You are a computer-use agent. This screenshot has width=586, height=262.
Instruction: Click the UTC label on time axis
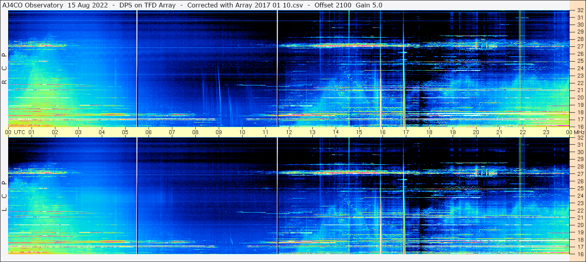(19, 132)
